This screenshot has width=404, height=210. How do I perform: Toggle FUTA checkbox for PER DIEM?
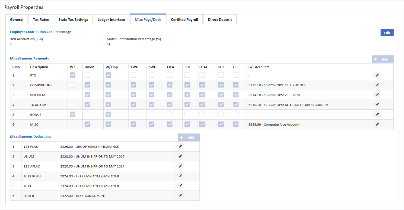202,95
